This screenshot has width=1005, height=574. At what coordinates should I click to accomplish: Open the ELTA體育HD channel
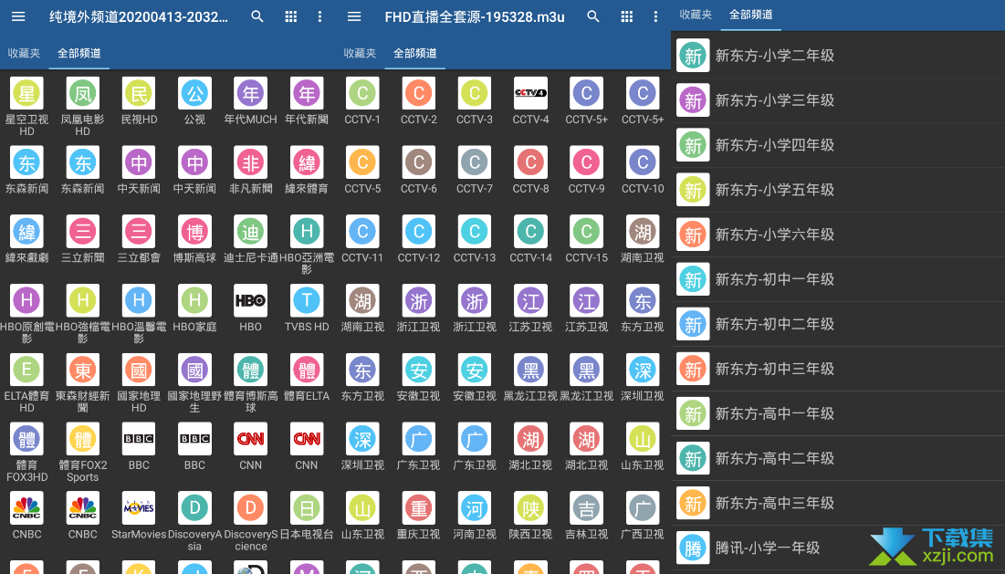26,383
